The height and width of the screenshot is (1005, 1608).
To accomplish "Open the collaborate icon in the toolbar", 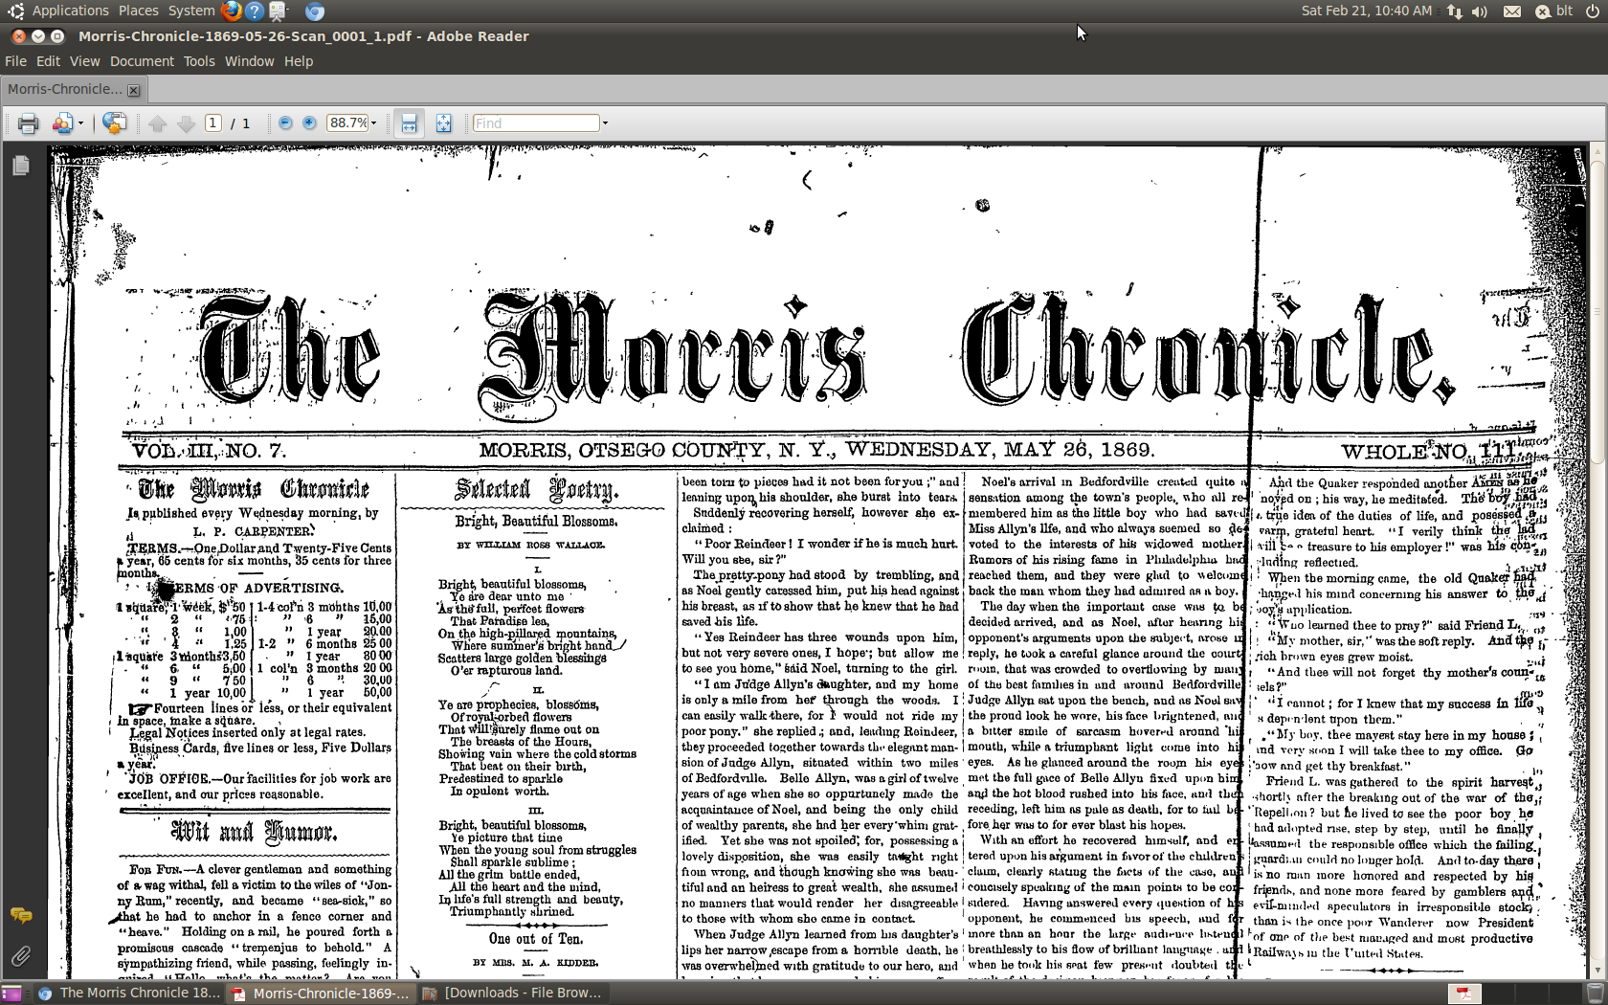I will point(62,123).
